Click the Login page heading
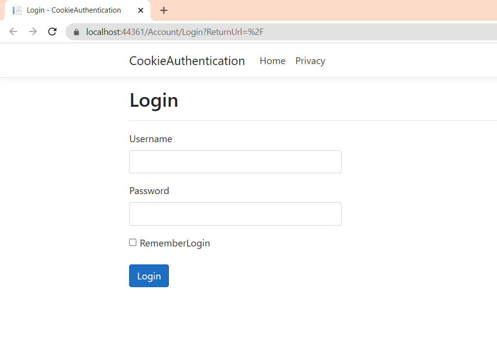497x359 pixels. [x=153, y=100]
